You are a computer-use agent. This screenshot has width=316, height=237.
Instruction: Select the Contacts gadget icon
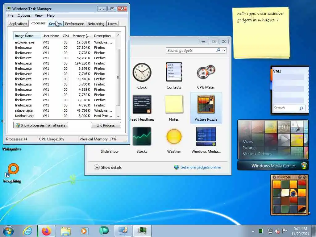pos(174,72)
